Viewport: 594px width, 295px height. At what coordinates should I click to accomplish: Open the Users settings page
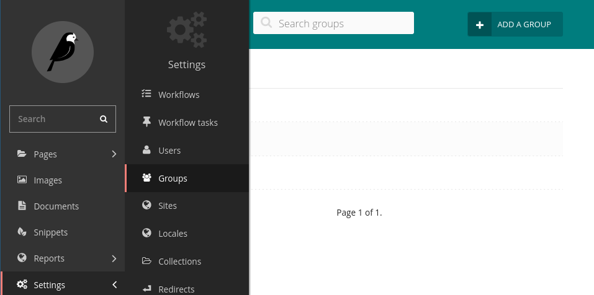[x=187, y=150]
